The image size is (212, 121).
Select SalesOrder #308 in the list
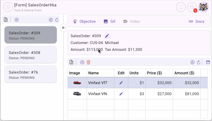[31, 55]
